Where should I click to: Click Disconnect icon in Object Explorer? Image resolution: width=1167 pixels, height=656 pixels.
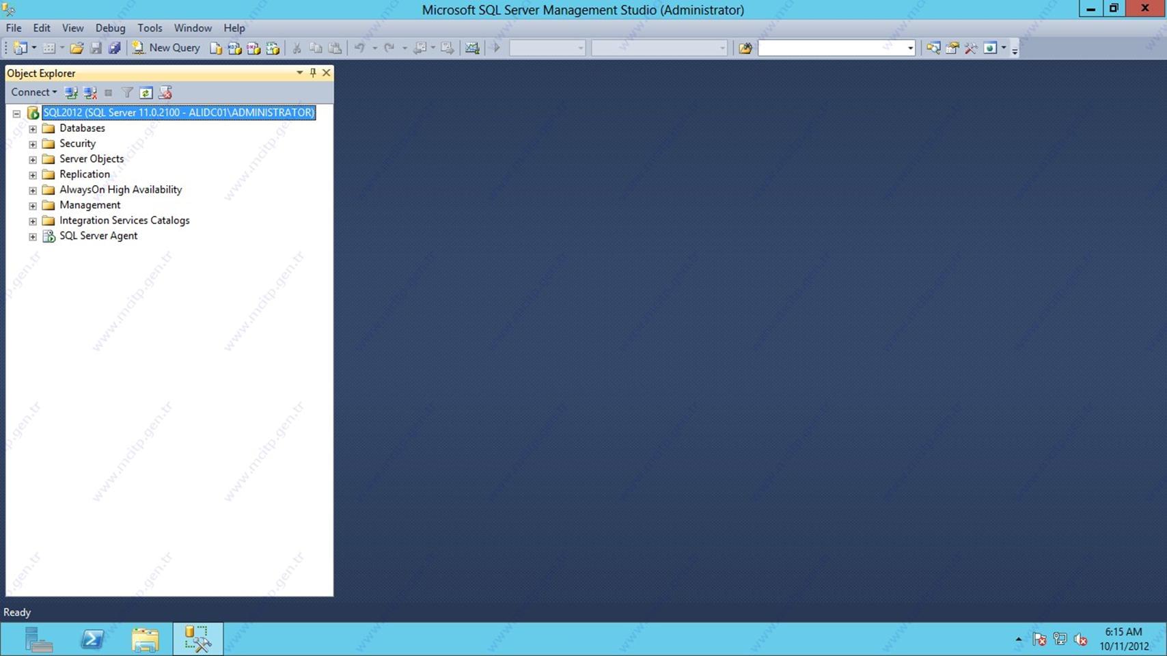point(90,92)
